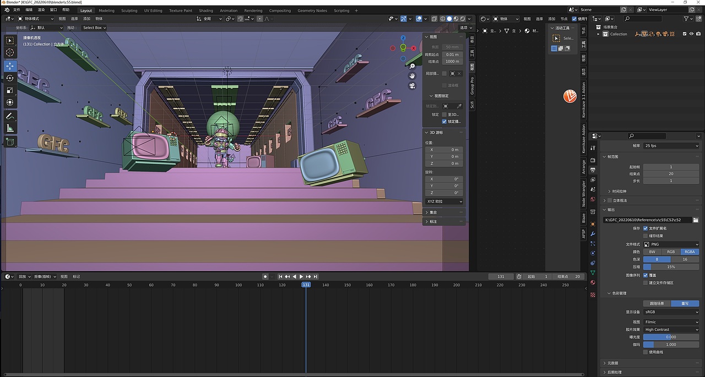The height and width of the screenshot is (377, 705).
Task: Select the Rotate tool
Action: coord(10,78)
